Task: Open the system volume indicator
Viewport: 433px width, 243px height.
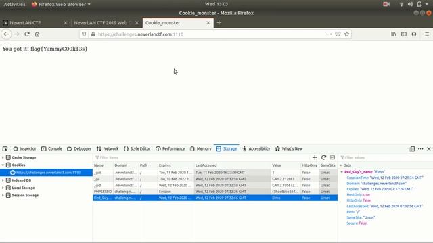Action: click(x=410, y=4)
